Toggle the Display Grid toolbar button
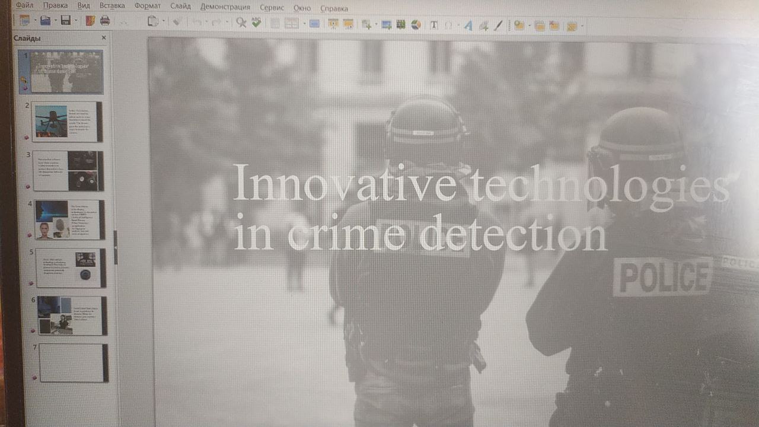 point(275,23)
